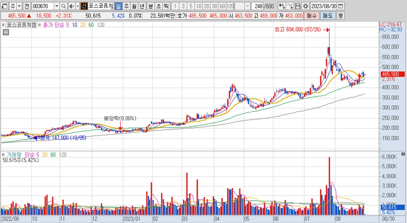
Task: Click the add line indicator icon
Action: pos(290,6)
